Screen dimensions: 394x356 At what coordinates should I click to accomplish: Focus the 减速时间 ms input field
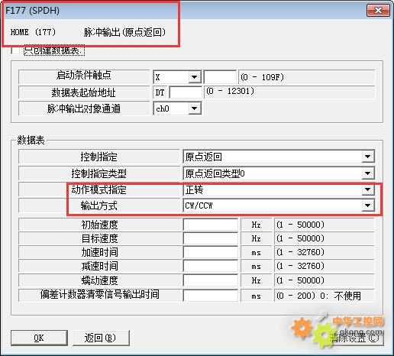click(x=211, y=266)
